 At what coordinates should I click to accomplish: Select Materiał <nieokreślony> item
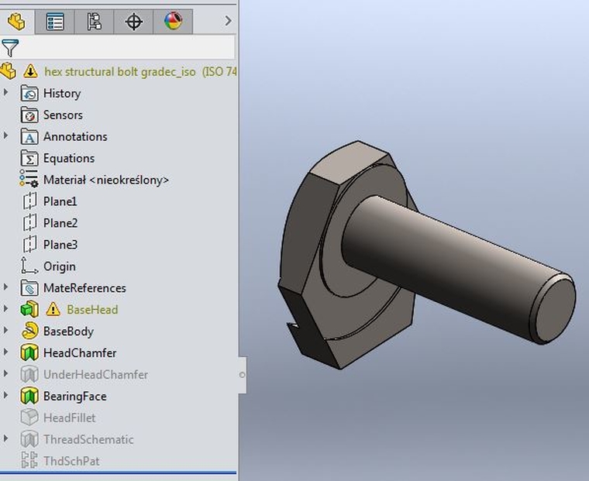click(x=106, y=180)
